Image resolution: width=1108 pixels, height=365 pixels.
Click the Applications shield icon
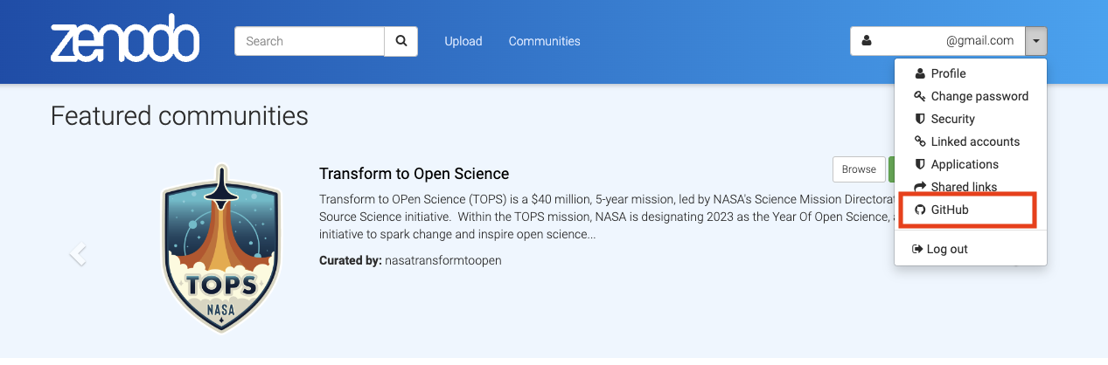(x=919, y=164)
